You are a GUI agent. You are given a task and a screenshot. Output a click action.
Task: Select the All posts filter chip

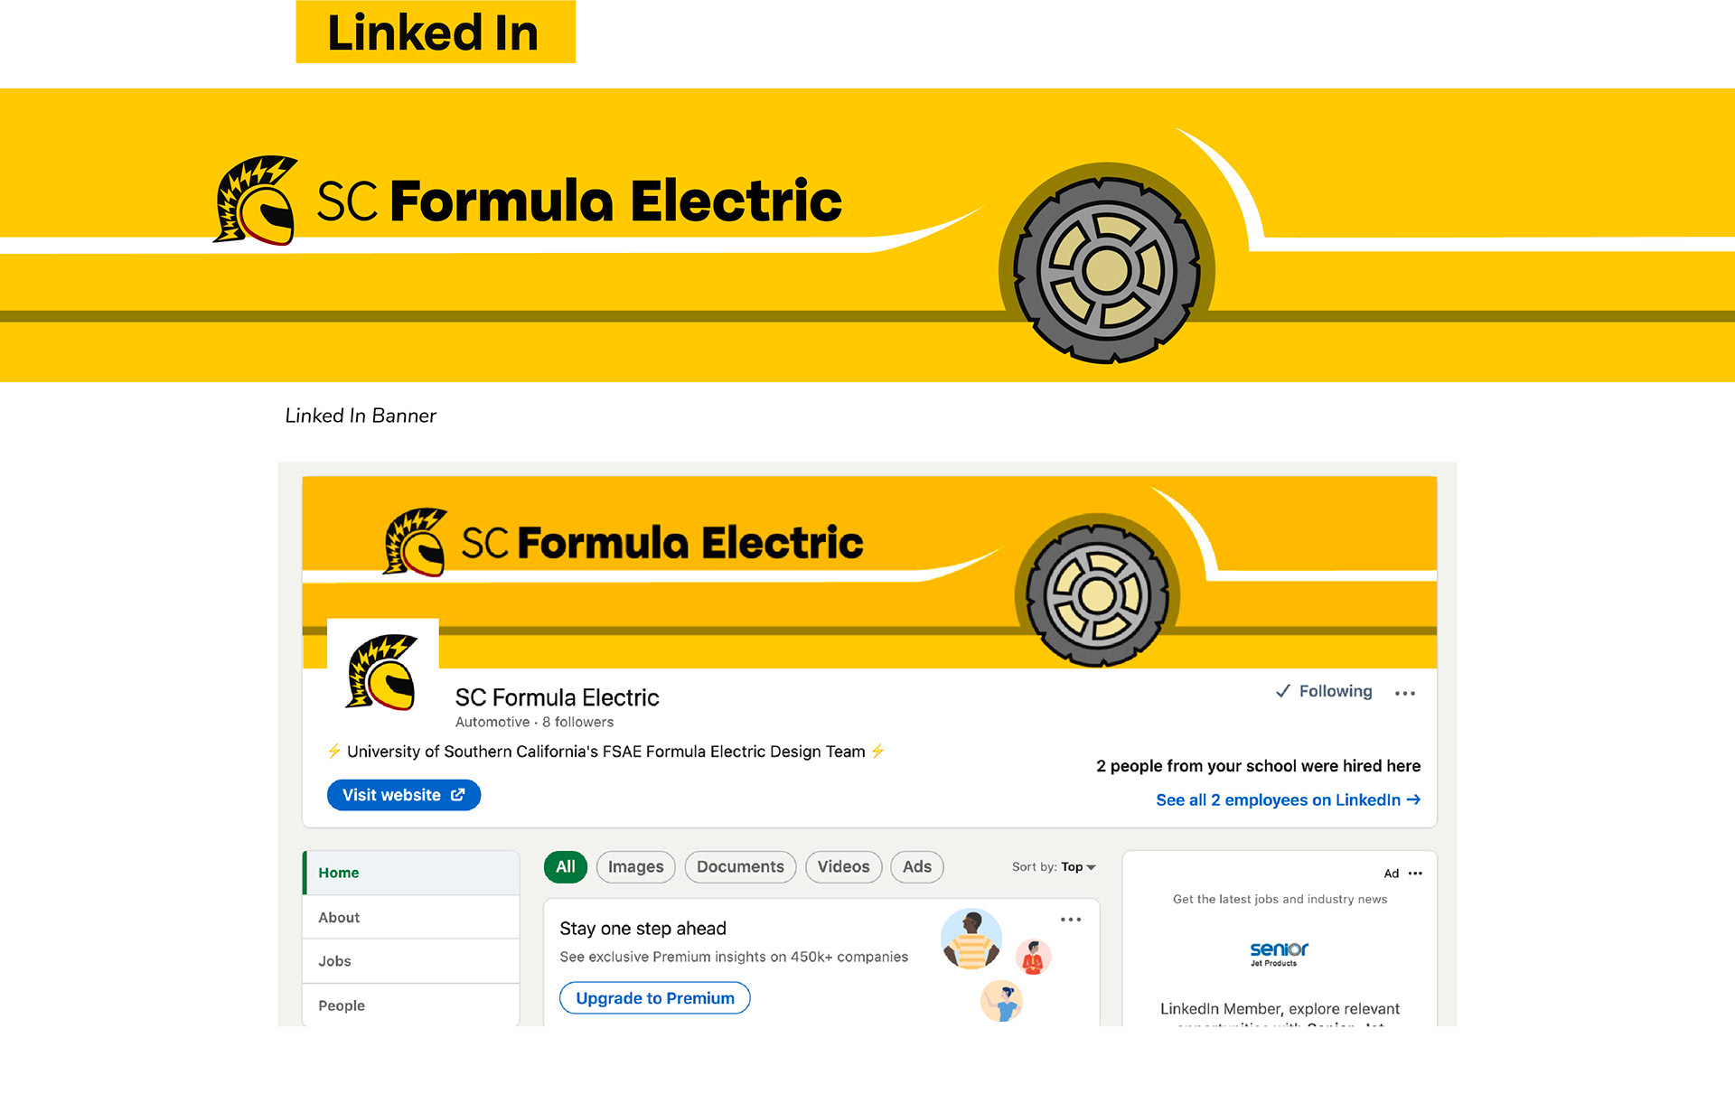tap(566, 867)
